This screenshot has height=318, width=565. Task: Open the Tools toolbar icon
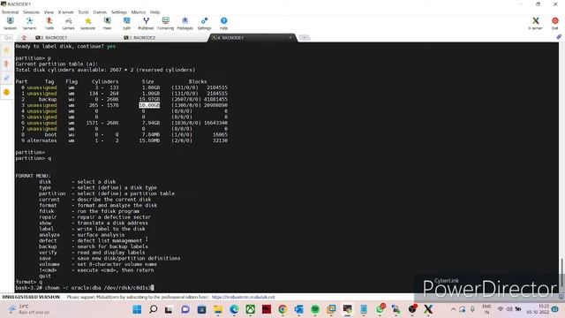49,23
